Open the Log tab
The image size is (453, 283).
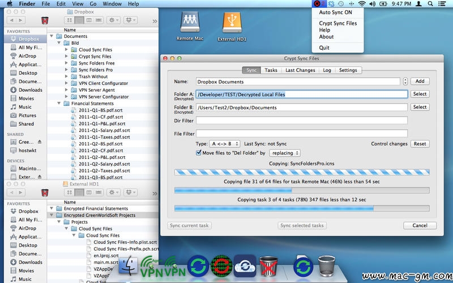tap(327, 70)
